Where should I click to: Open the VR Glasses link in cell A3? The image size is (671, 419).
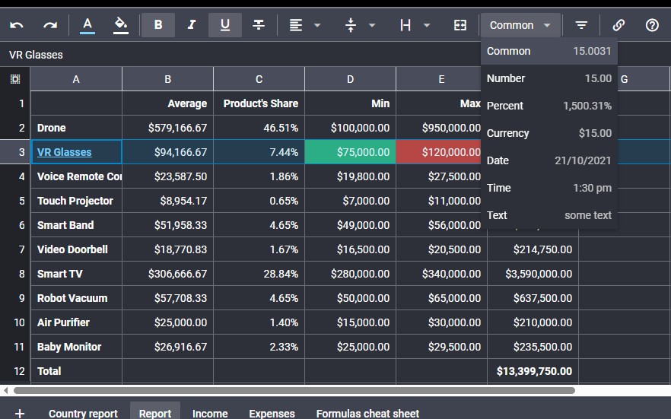coord(65,152)
